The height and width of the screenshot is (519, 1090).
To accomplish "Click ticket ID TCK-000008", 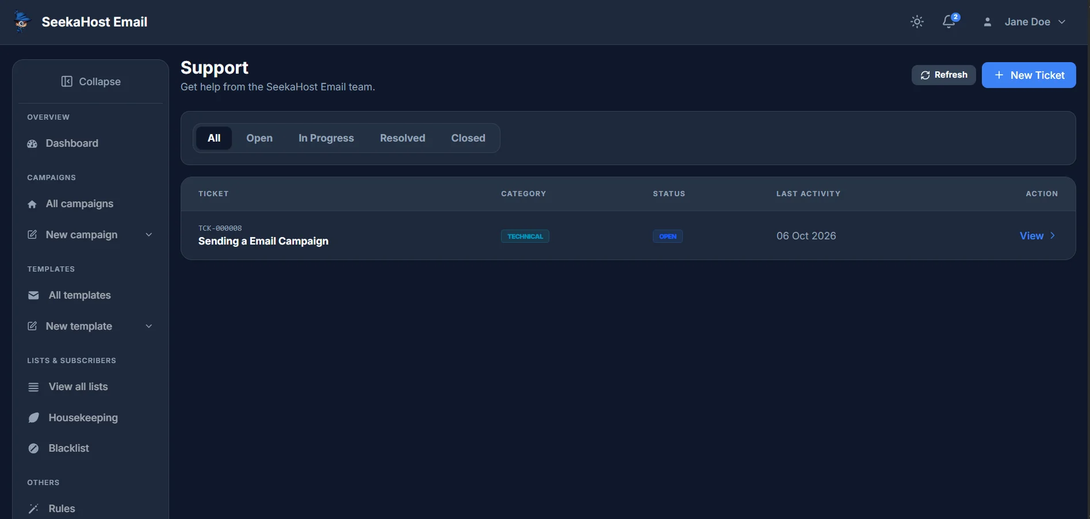I will click(220, 228).
